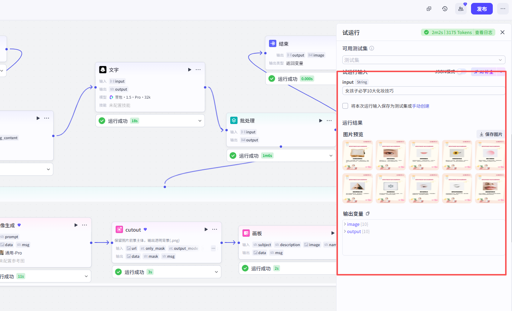Open the collaborators people icon
This screenshot has height=311, width=512.
(x=461, y=9)
